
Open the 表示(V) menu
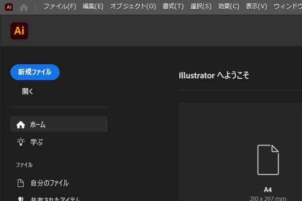[x=256, y=6]
